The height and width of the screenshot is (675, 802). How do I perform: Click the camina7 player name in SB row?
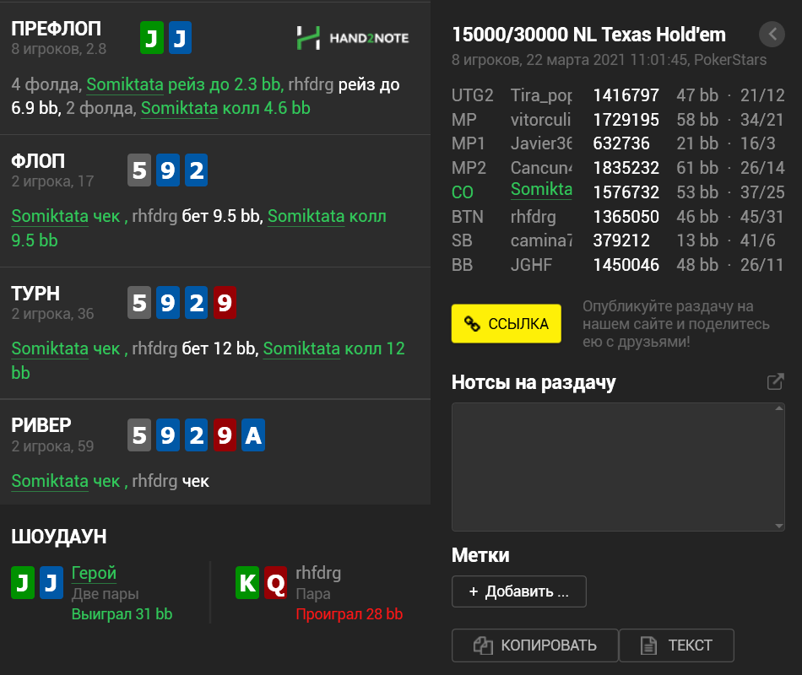tap(541, 240)
